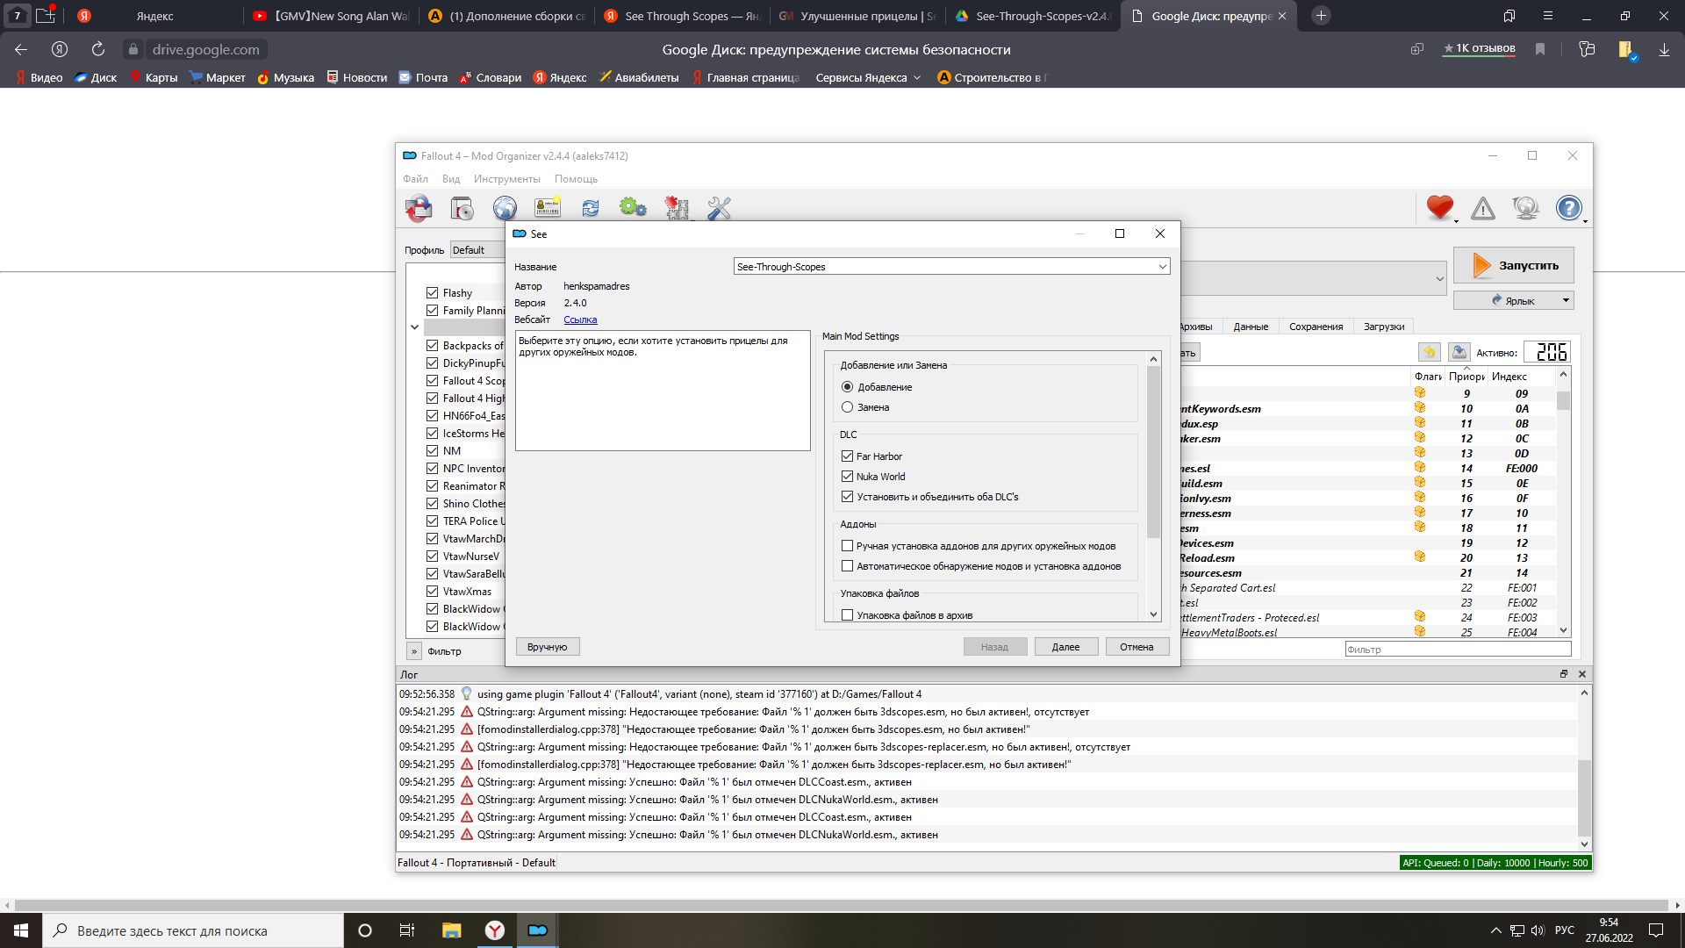Open the Инструменты menu
This screenshot has width=1685, height=948.
(x=506, y=179)
